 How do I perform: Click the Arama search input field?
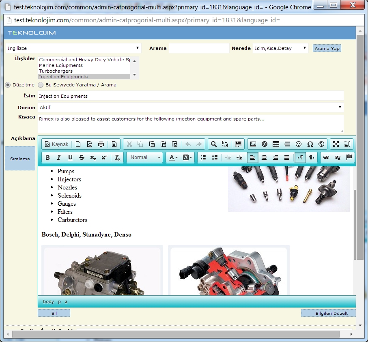[199, 48]
